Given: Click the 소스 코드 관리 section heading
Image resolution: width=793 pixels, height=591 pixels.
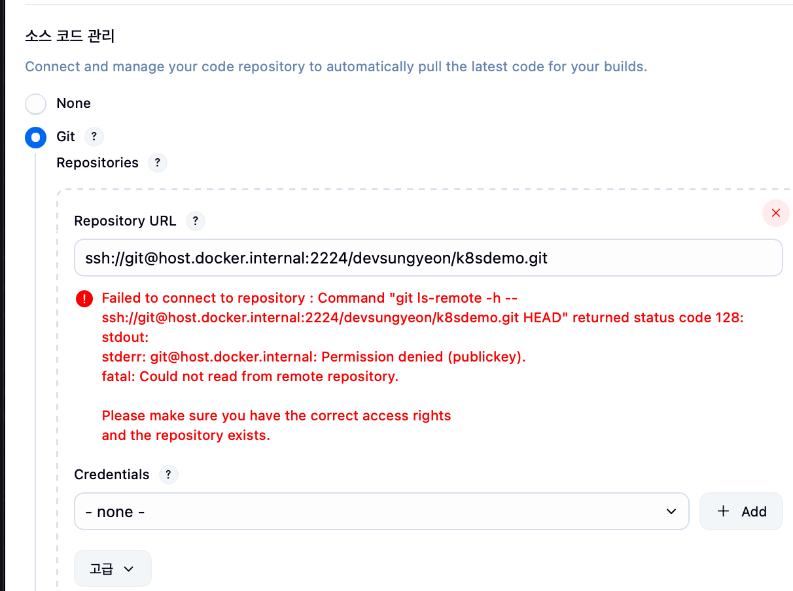Looking at the screenshot, I should tap(70, 36).
